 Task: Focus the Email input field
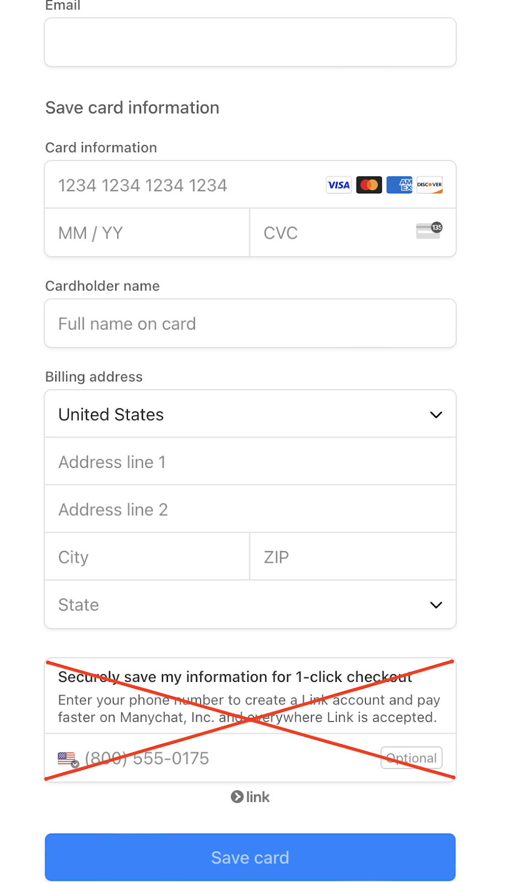250,42
